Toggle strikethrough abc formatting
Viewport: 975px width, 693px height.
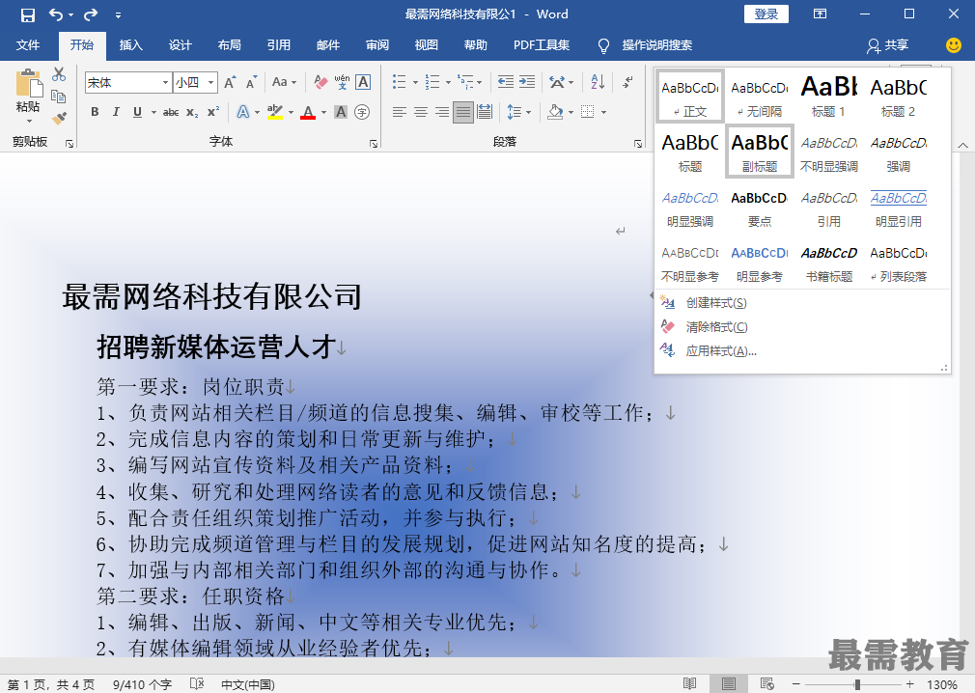(x=171, y=113)
